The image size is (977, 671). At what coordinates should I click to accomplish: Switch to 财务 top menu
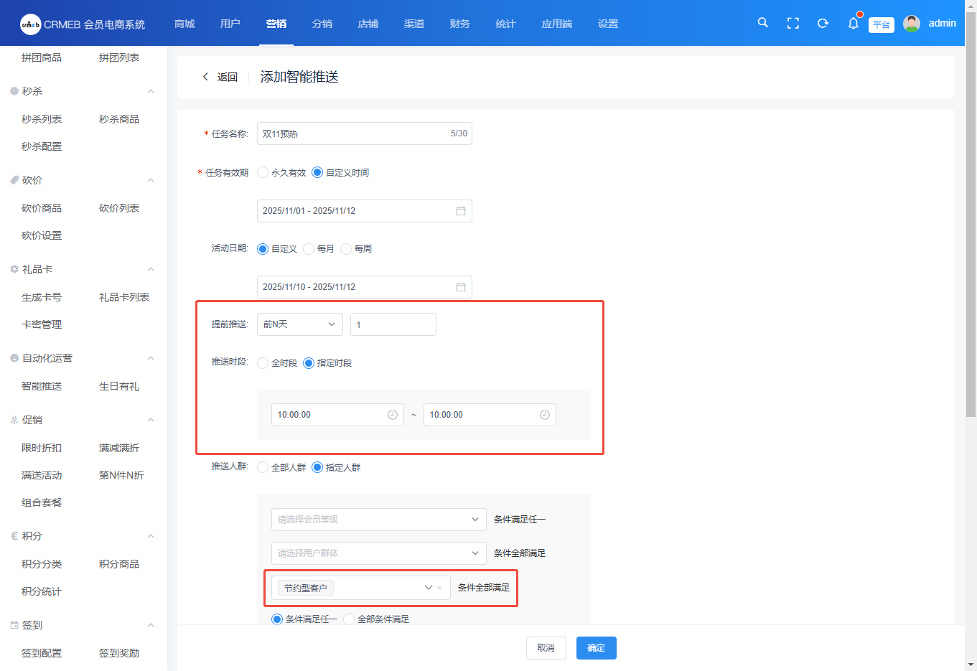pos(459,24)
